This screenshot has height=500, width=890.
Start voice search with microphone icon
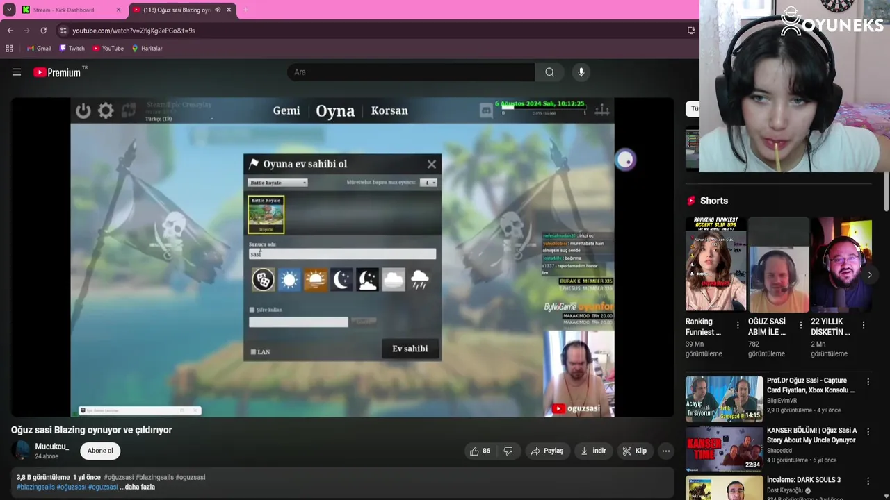point(581,72)
